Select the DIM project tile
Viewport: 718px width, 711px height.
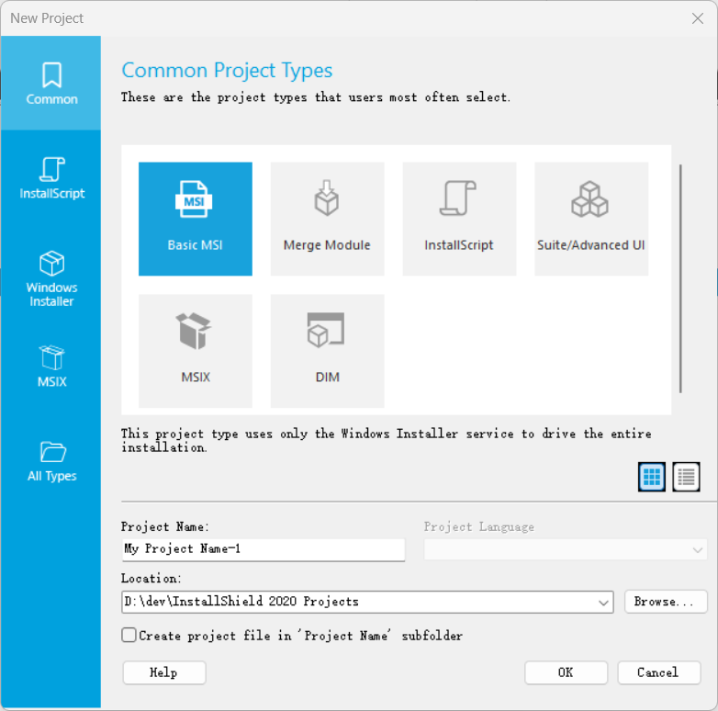tap(328, 351)
